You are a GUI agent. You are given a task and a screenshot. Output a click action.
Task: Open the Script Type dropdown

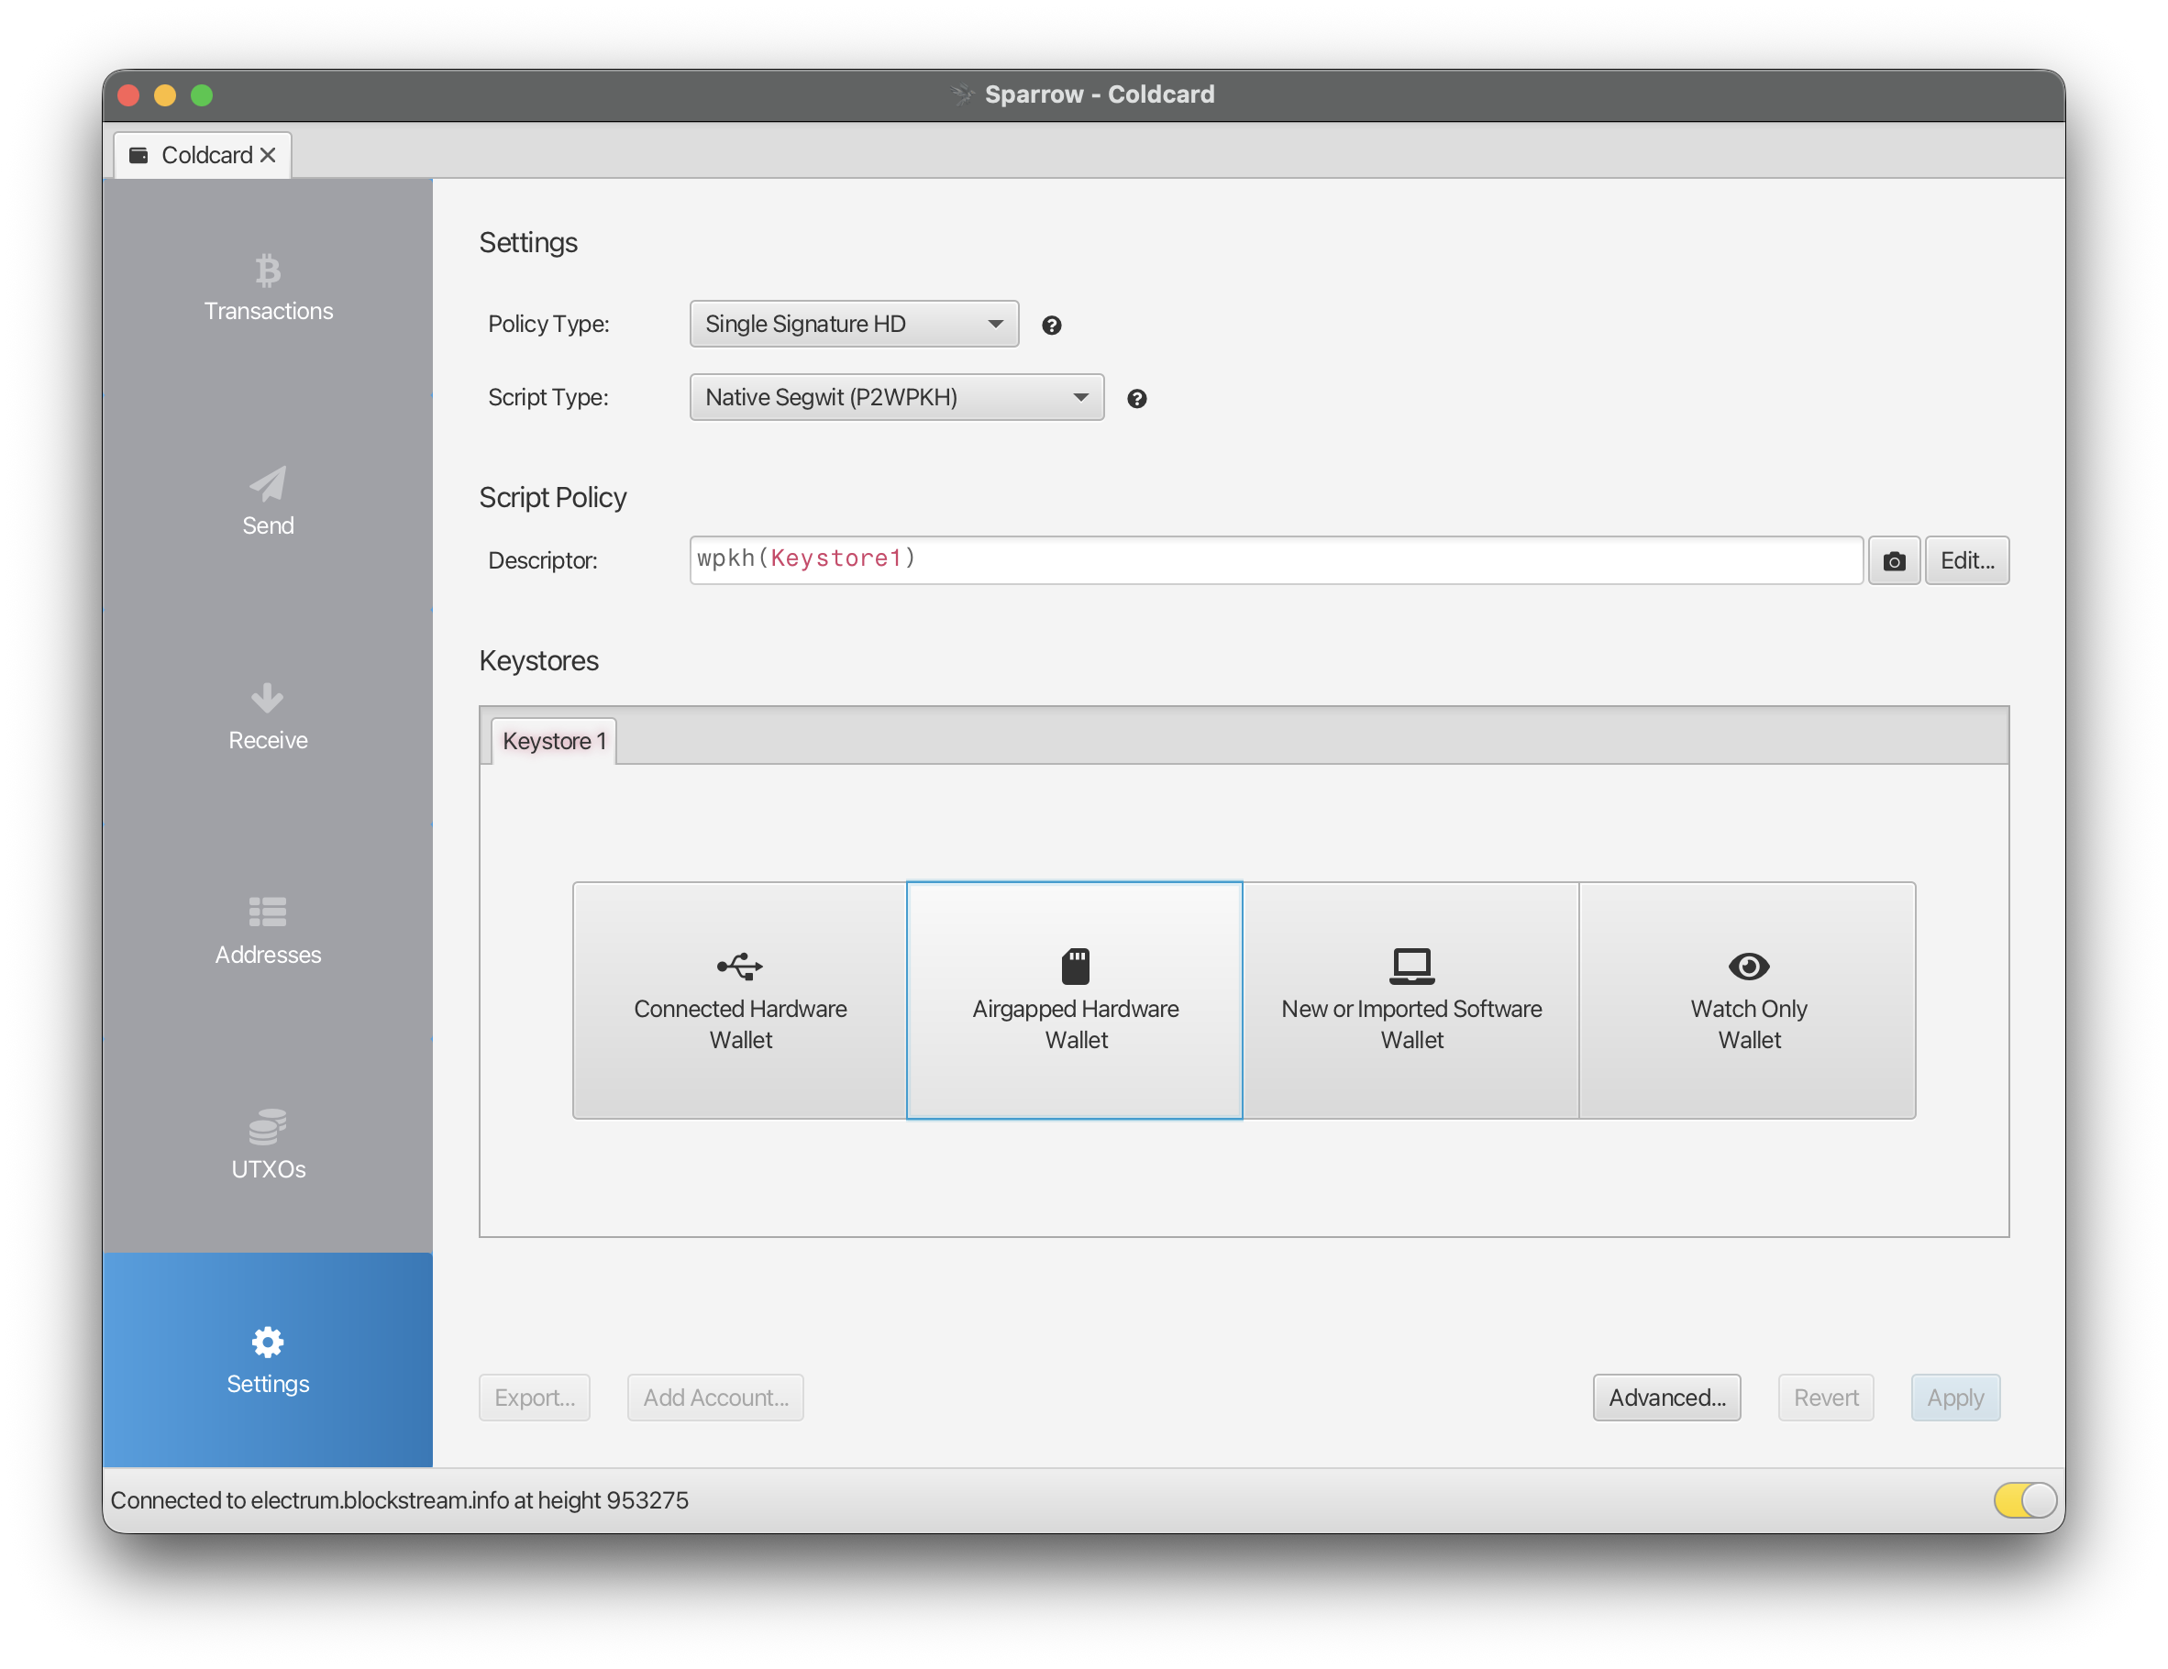coord(896,397)
